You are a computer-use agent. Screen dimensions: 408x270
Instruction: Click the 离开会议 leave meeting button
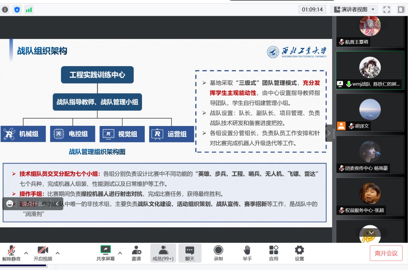(x=386, y=253)
